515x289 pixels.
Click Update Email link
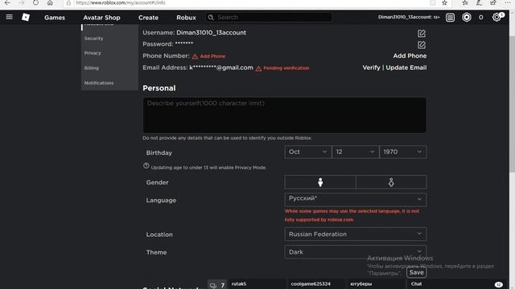pos(406,67)
